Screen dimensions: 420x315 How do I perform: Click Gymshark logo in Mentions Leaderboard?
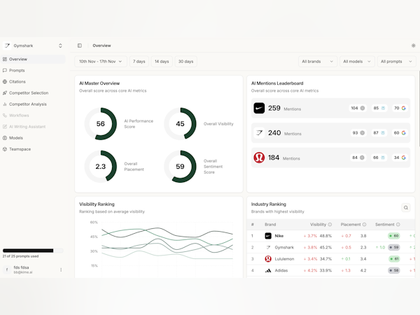click(x=259, y=133)
